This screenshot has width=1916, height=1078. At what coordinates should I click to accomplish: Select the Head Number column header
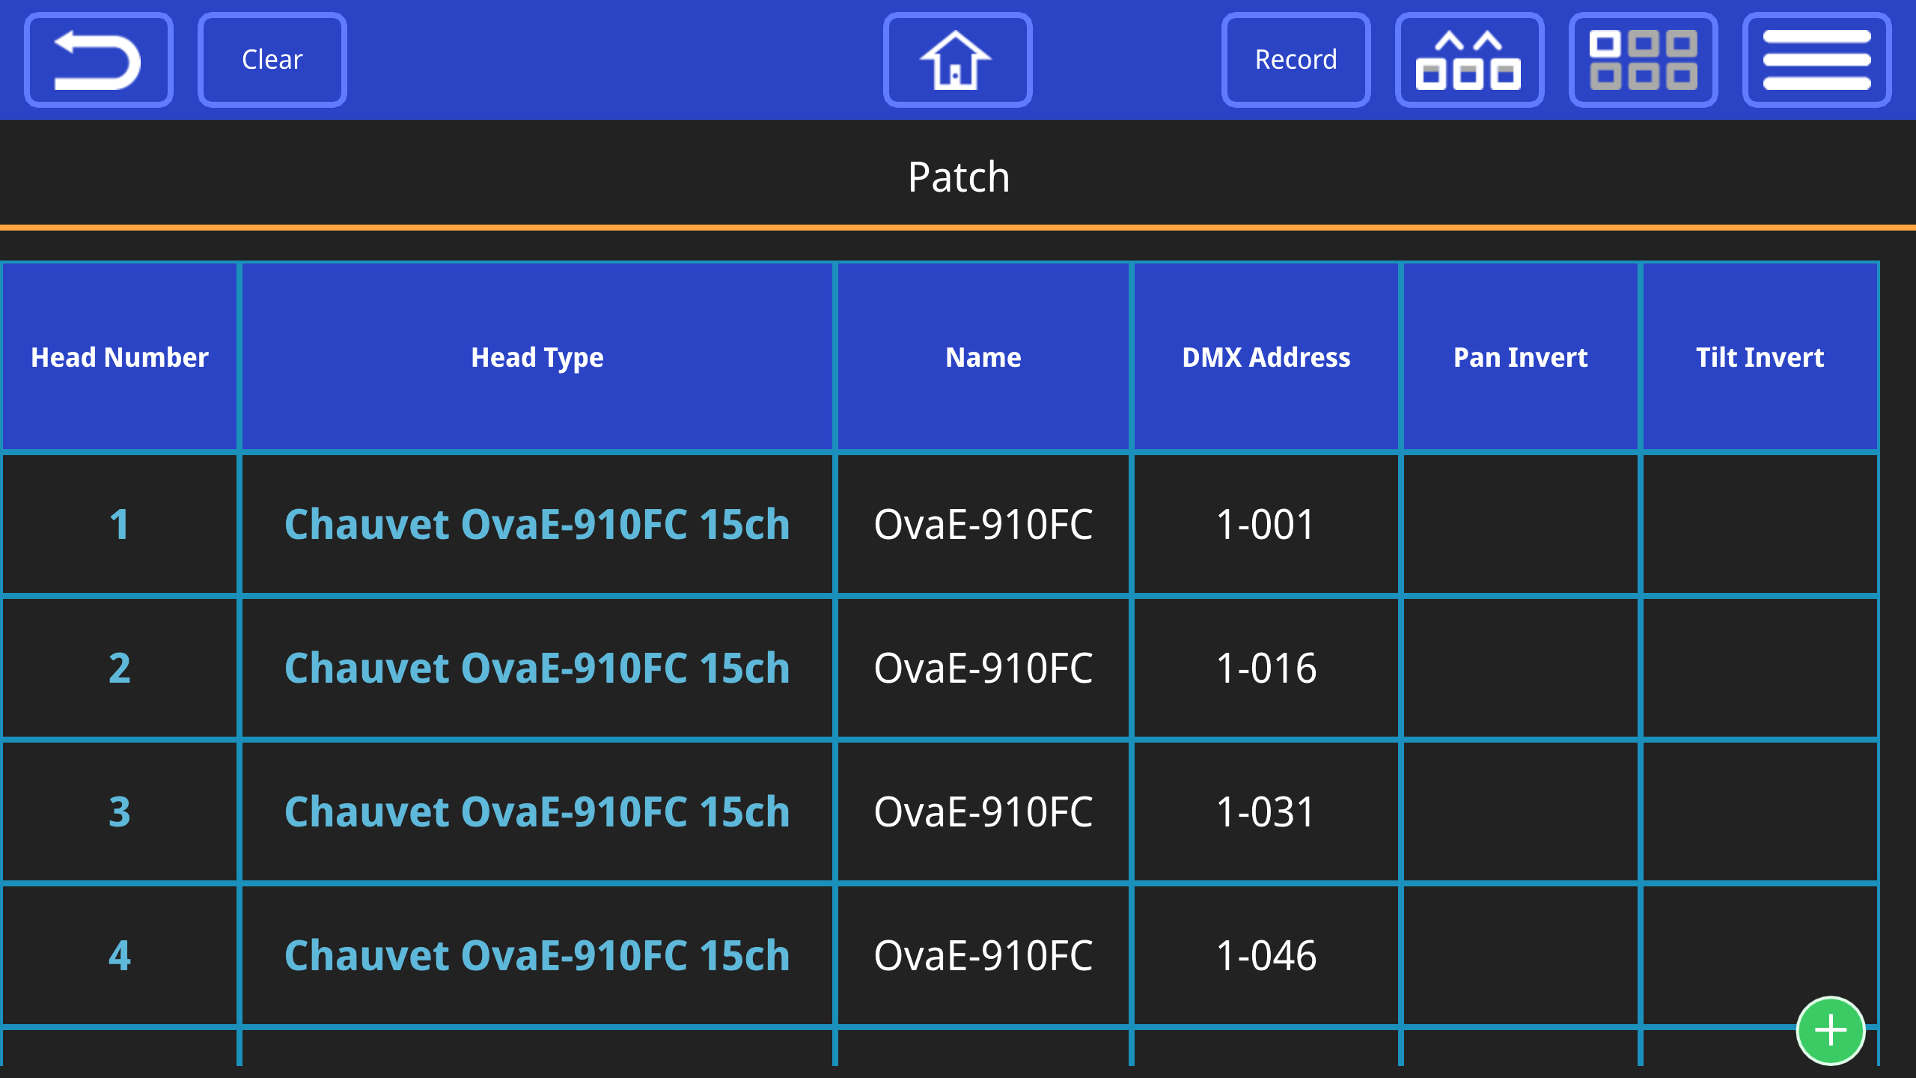coord(120,357)
